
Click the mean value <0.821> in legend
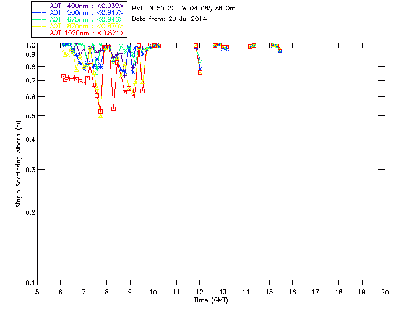point(111,33)
